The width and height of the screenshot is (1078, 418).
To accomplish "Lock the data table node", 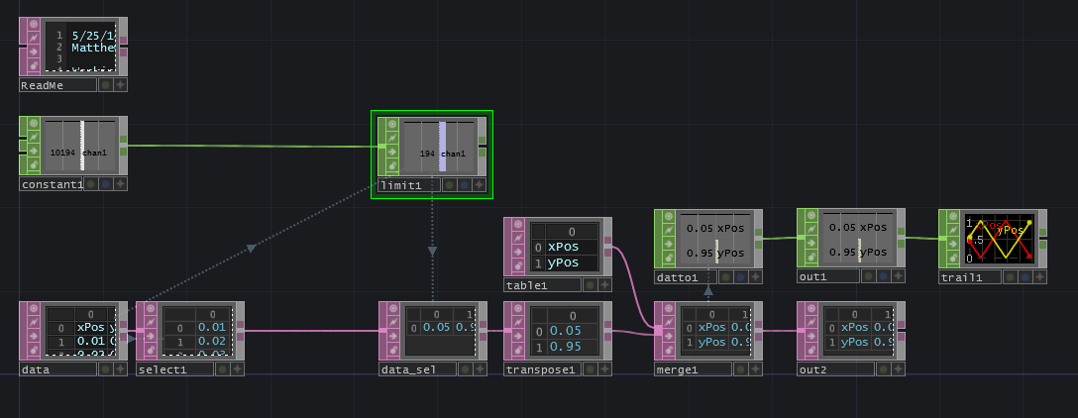I will pyautogui.click(x=32, y=349).
